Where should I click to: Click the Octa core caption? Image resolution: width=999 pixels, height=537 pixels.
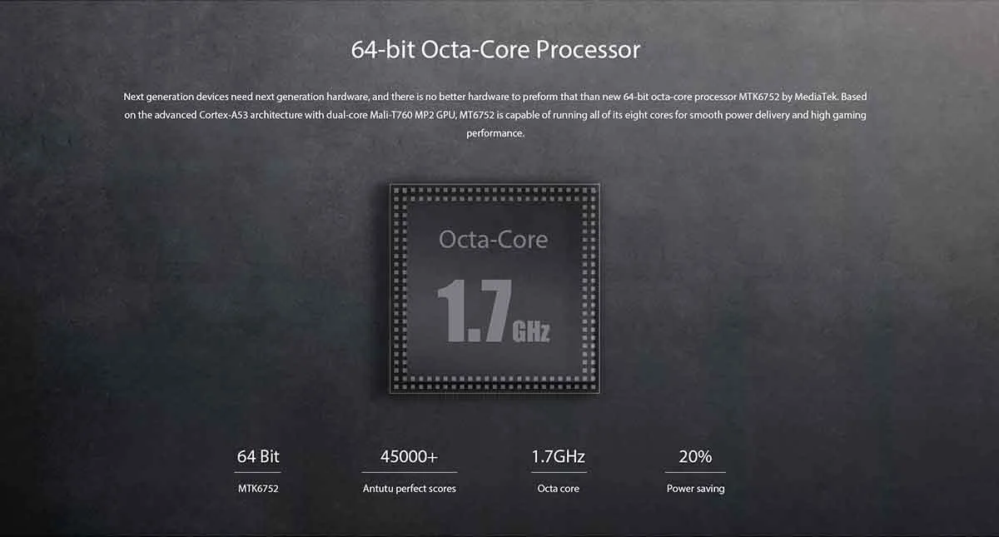[x=559, y=489]
